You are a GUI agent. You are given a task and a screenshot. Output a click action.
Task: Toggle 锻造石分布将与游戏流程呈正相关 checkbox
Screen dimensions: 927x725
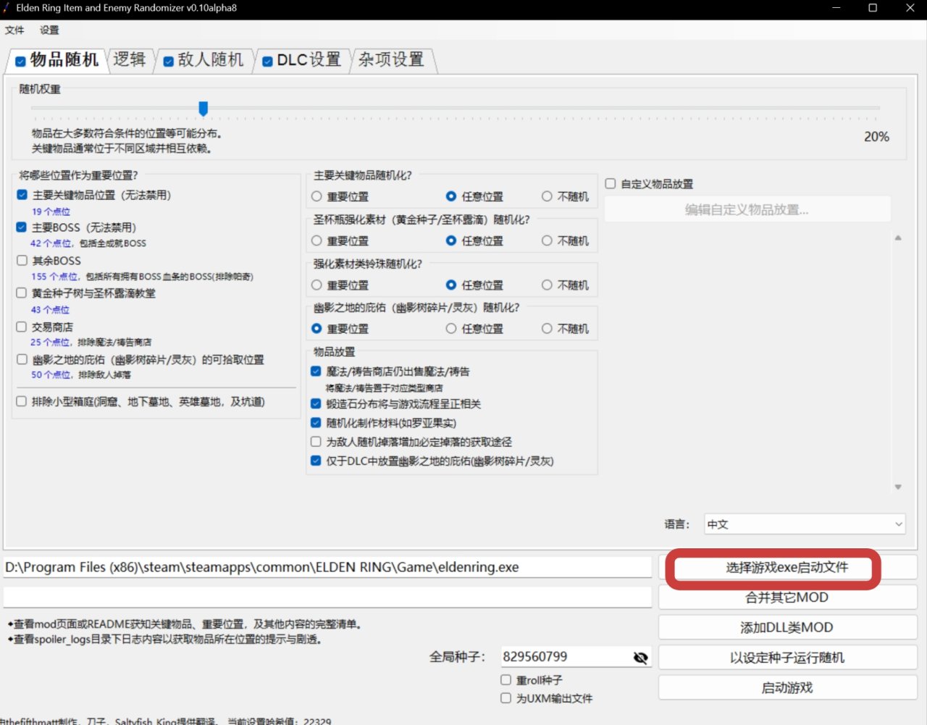pyautogui.click(x=316, y=404)
